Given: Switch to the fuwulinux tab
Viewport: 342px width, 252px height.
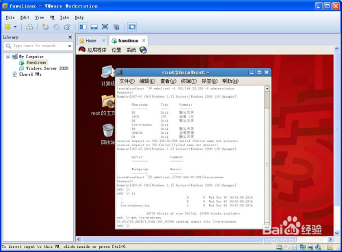Looking at the screenshot, I should coord(128,41).
